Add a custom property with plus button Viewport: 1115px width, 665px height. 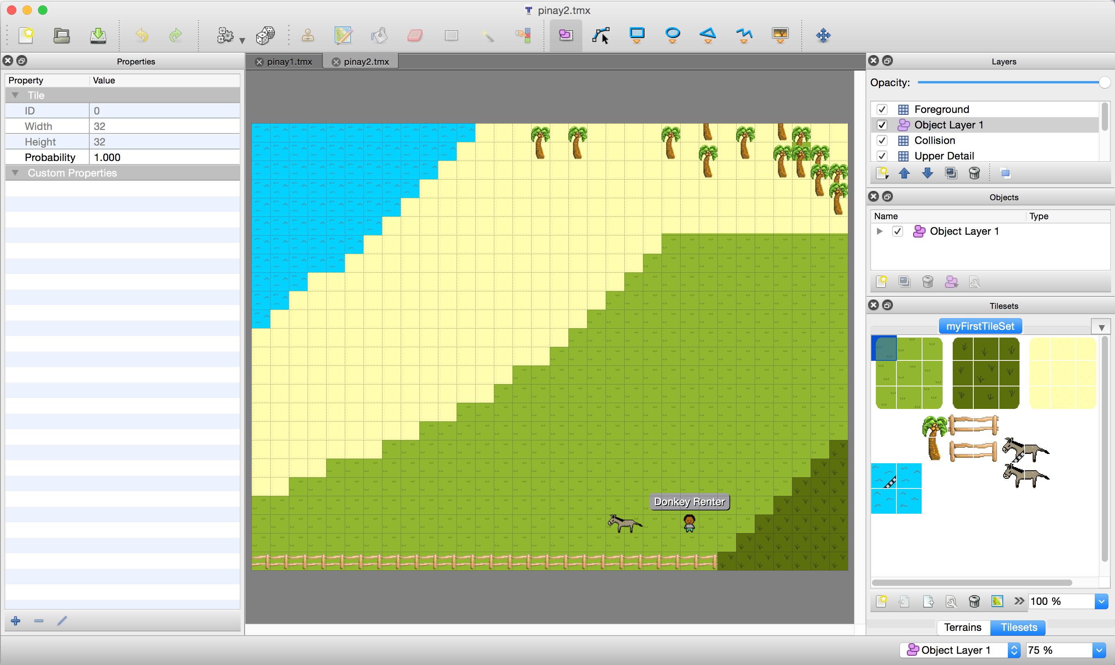[16, 621]
